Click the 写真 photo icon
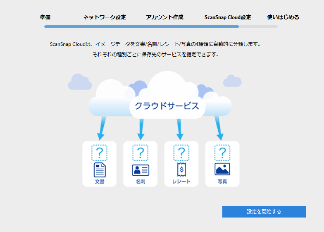Screen dimensions: 324x232 (x=222, y=169)
